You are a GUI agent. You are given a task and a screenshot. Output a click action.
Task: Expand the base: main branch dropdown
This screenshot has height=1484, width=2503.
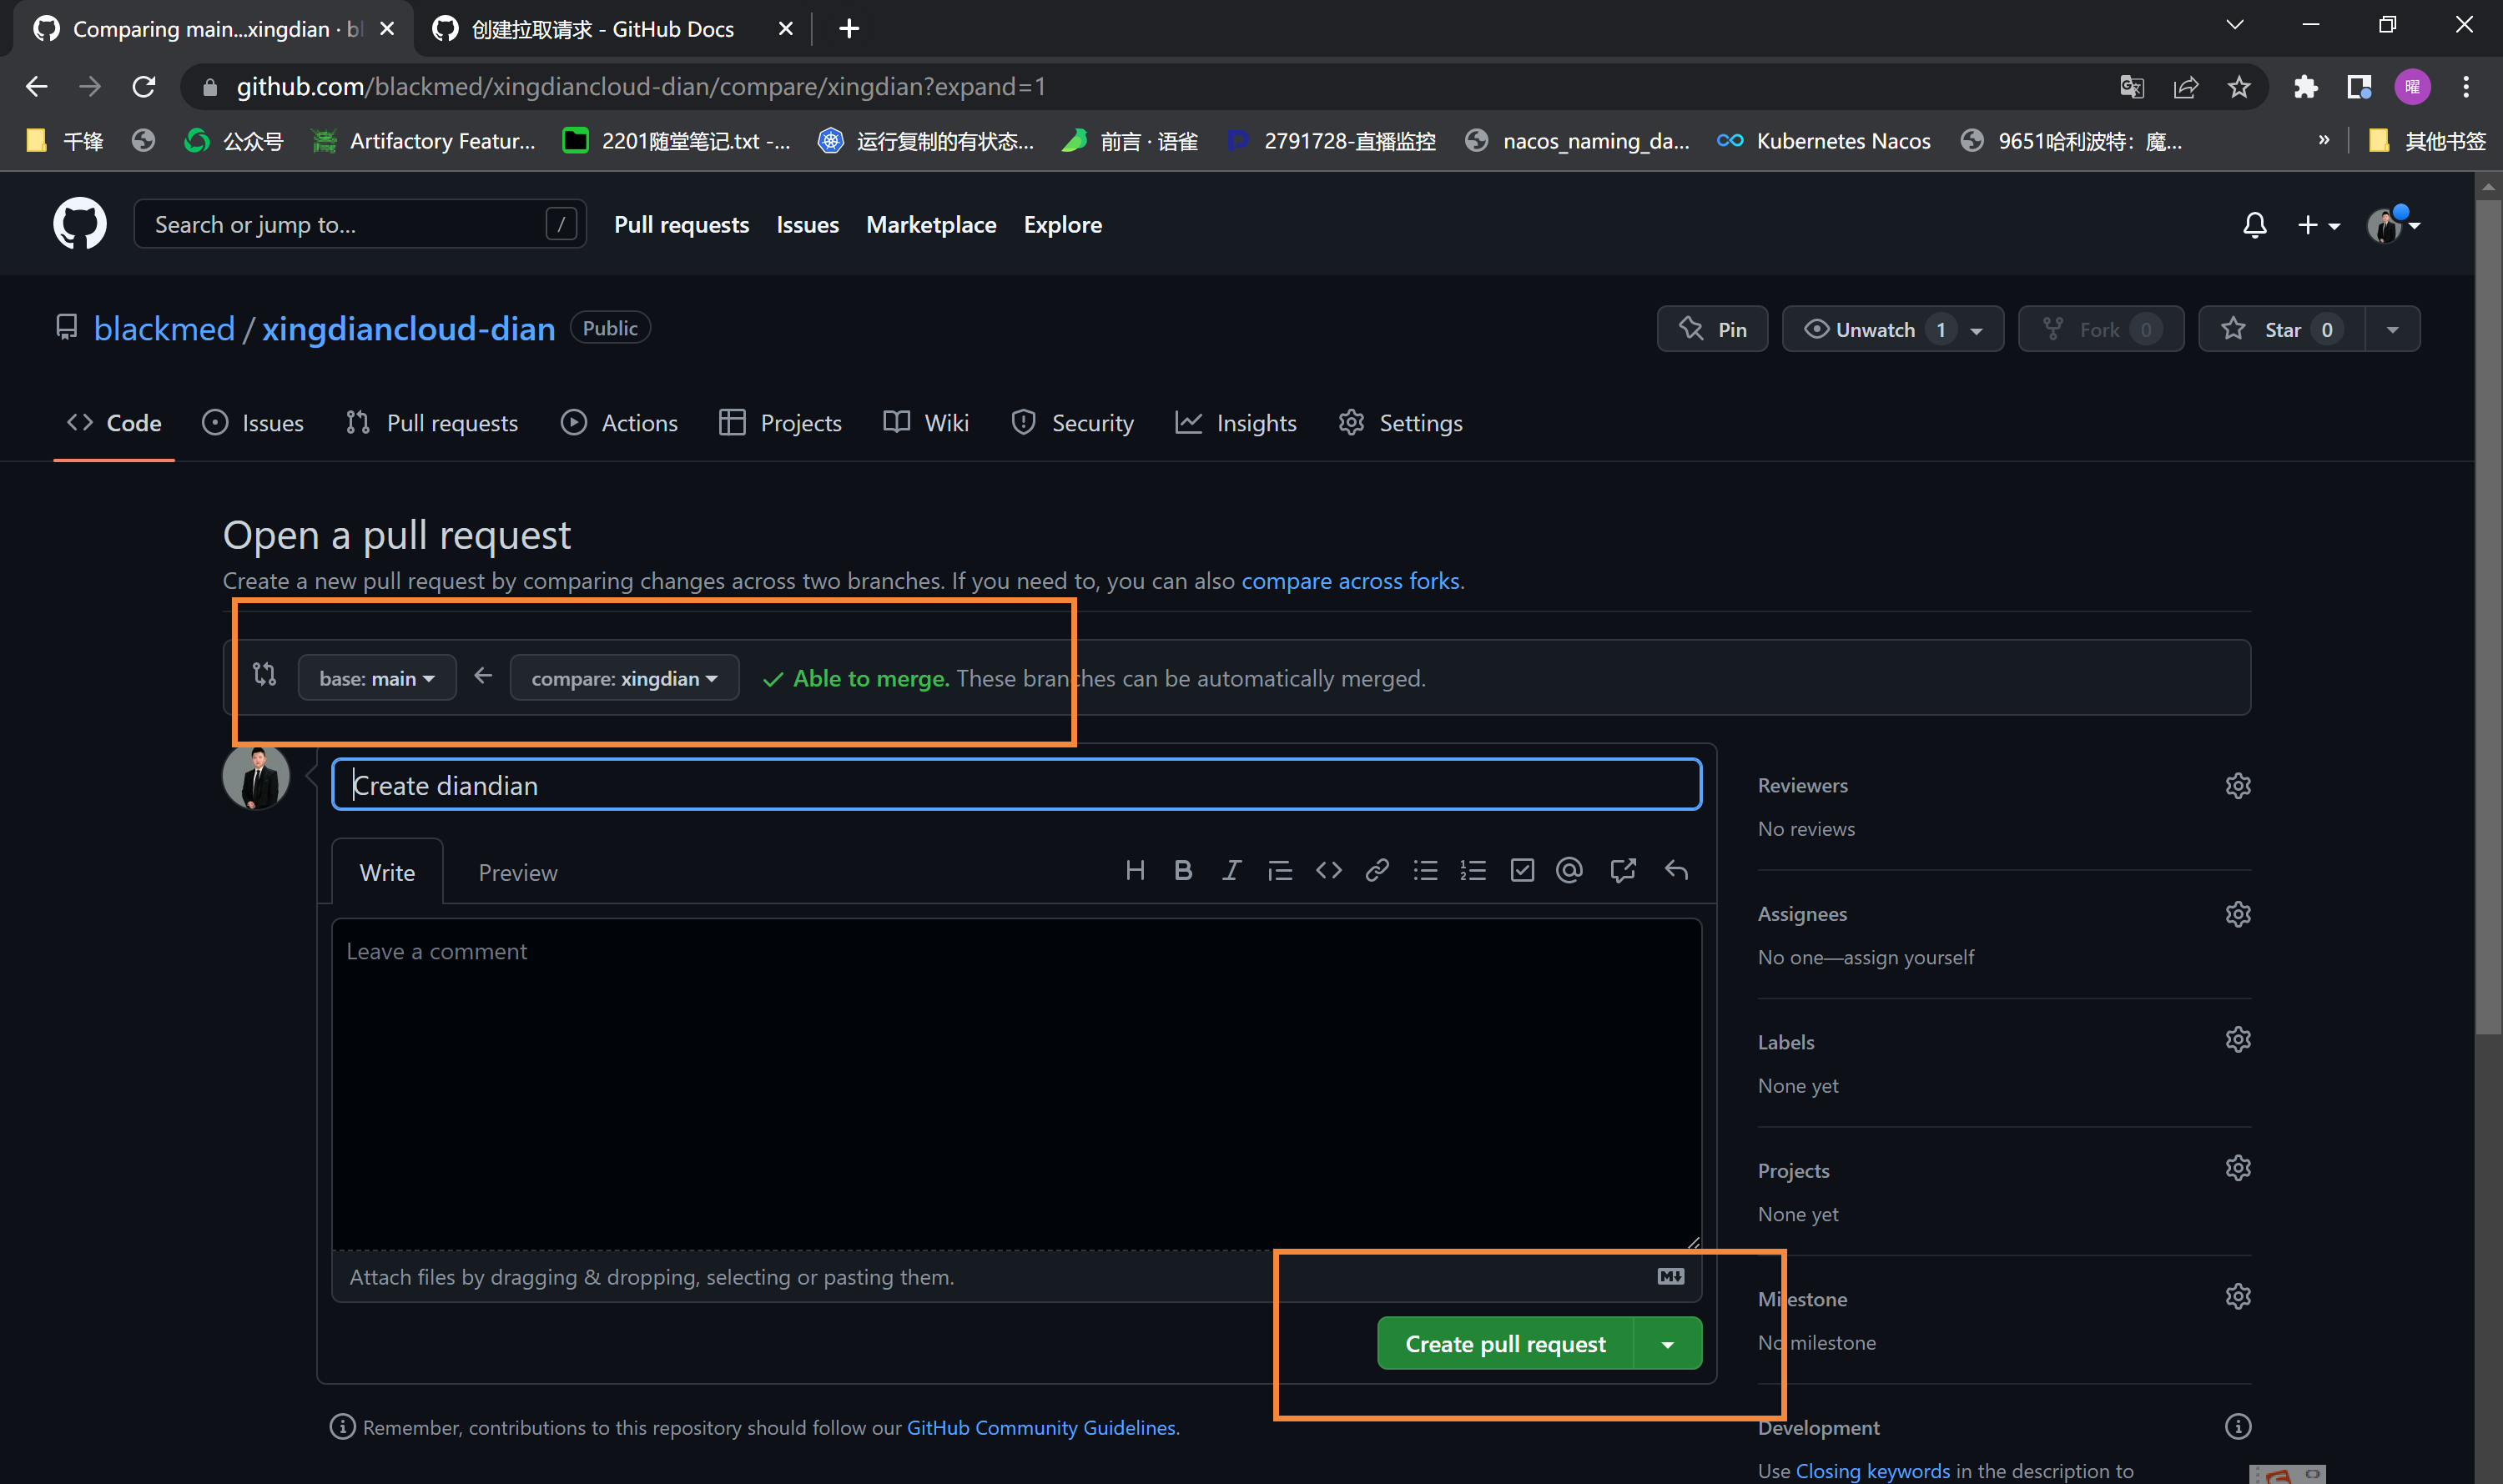tap(377, 679)
